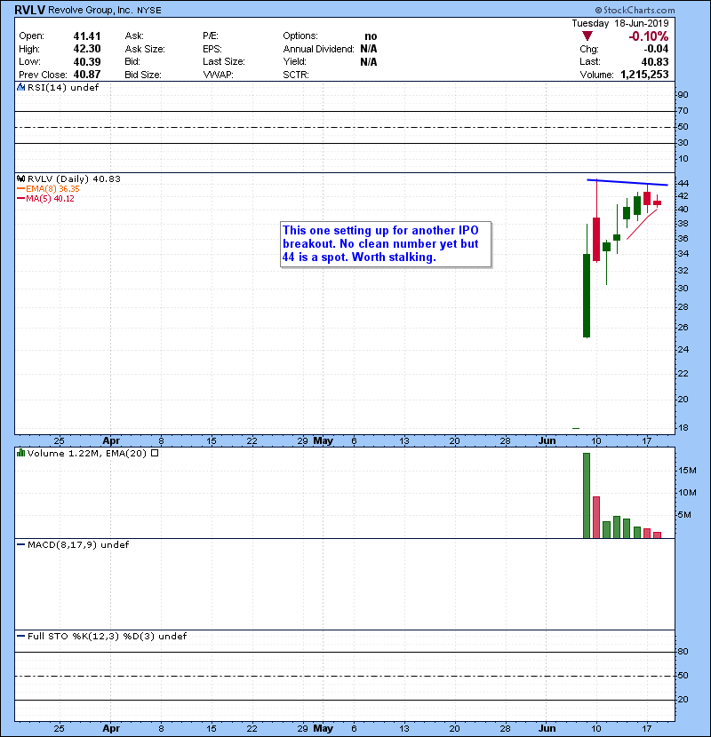Click the RSI(14) indicator icon
The image size is (711, 737).
pos(20,87)
